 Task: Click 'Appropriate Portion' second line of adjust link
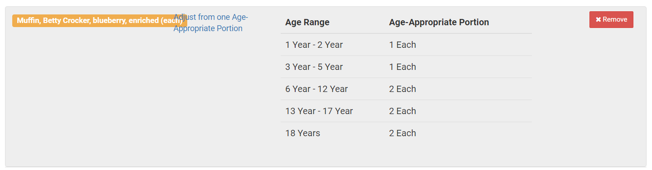(208, 28)
